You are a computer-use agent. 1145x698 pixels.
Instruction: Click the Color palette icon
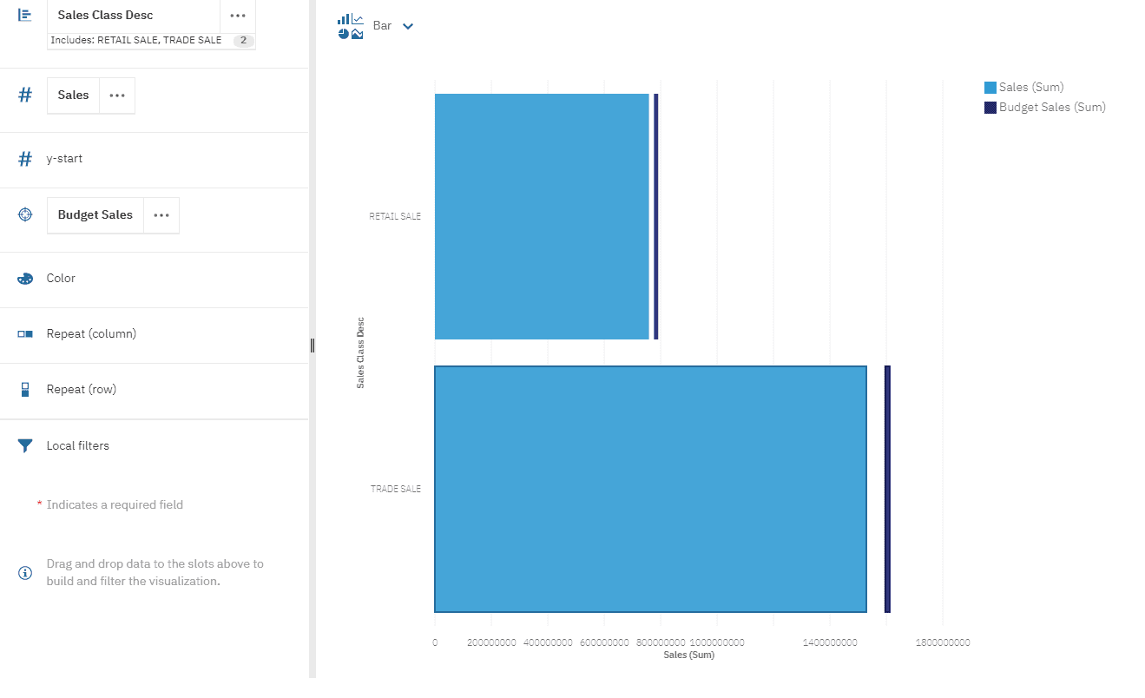pos(25,279)
